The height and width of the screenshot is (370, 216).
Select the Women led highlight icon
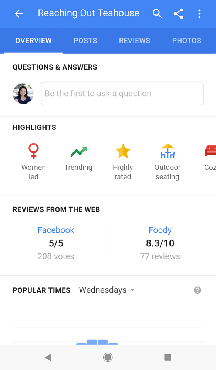coord(33,151)
